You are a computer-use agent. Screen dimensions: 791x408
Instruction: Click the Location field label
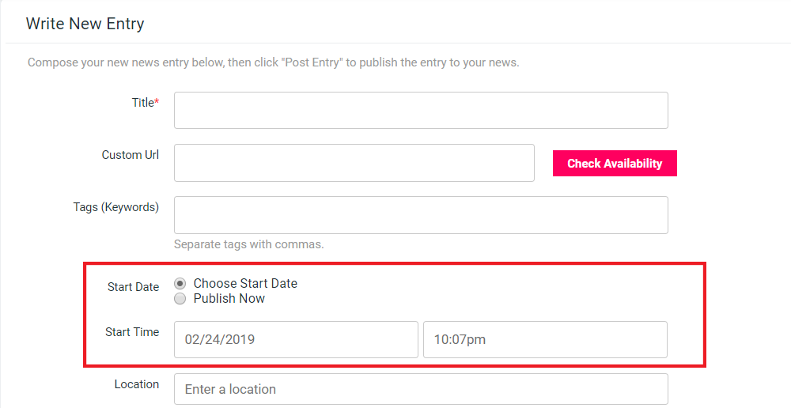pos(136,384)
